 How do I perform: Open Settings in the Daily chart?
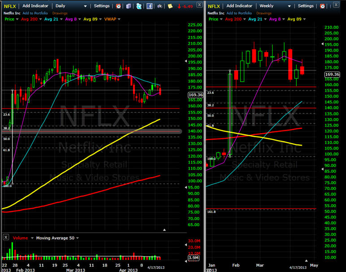pyautogui.click(x=102, y=6)
